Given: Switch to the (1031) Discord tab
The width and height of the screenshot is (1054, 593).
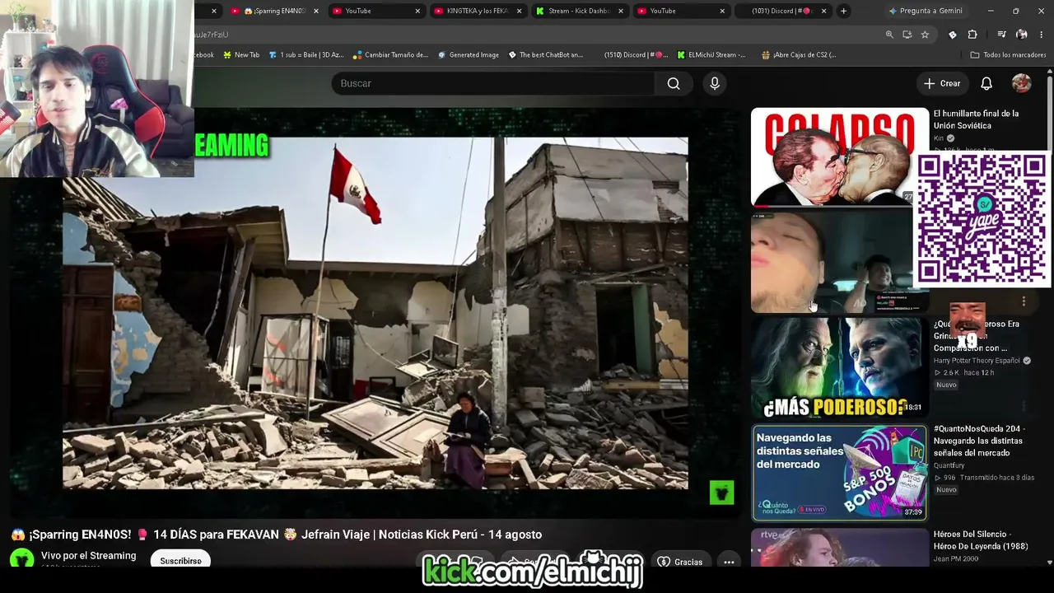Looking at the screenshot, I should coord(781,11).
